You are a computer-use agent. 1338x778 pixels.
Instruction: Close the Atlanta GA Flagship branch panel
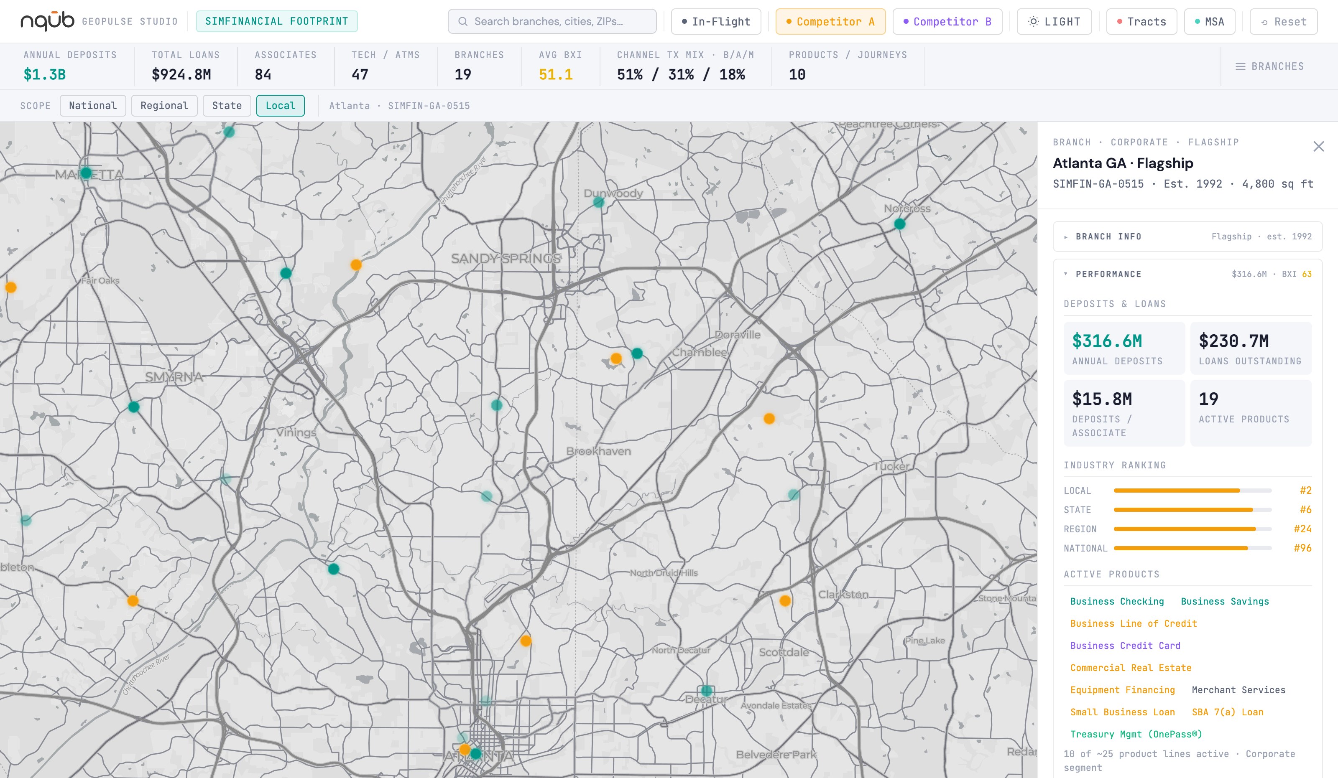point(1318,147)
